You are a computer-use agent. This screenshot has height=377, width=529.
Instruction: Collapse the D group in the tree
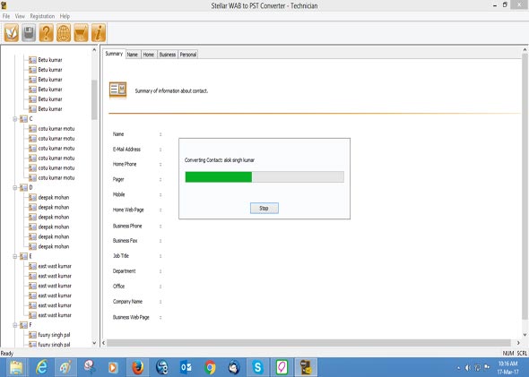coord(15,188)
